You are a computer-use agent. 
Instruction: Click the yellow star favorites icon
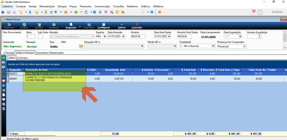pyautogui.click(x=142, y=12)
